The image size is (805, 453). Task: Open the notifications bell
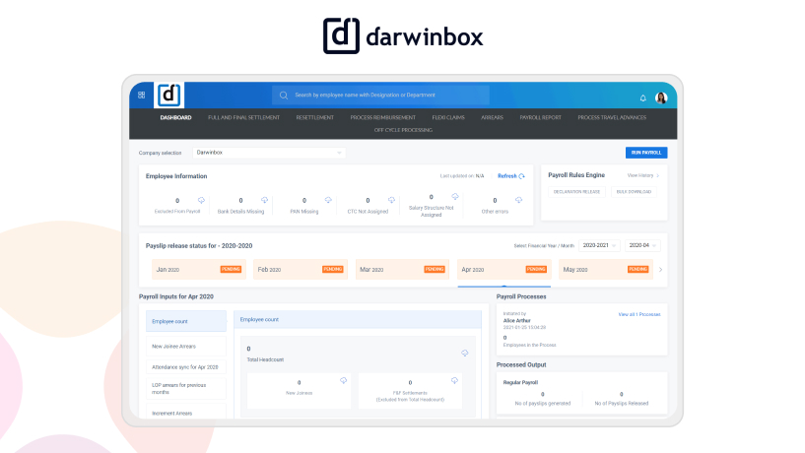pos(642,98)
